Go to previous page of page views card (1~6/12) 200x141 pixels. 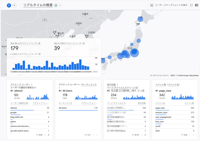(141, 135)
